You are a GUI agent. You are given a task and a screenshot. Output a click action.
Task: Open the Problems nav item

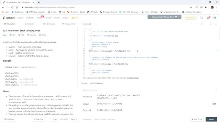[x=30, y=18]
